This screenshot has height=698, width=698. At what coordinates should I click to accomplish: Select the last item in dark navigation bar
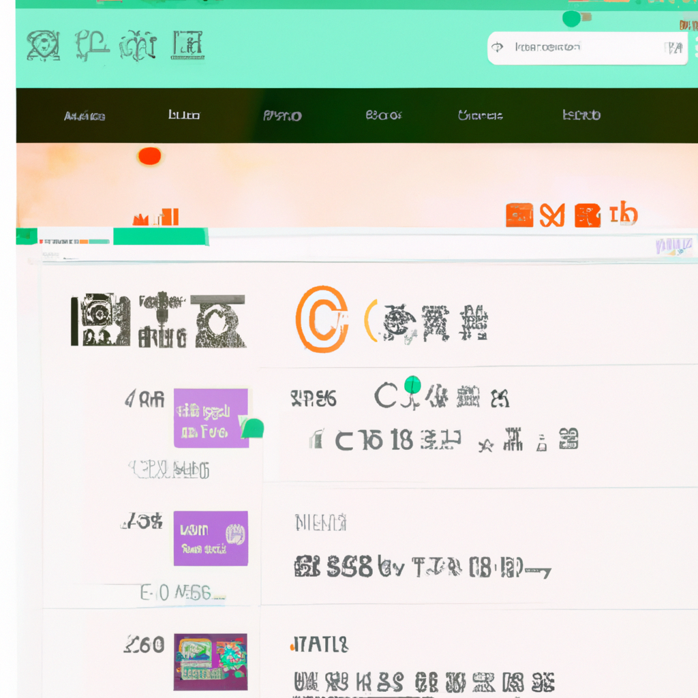(581, 115)
